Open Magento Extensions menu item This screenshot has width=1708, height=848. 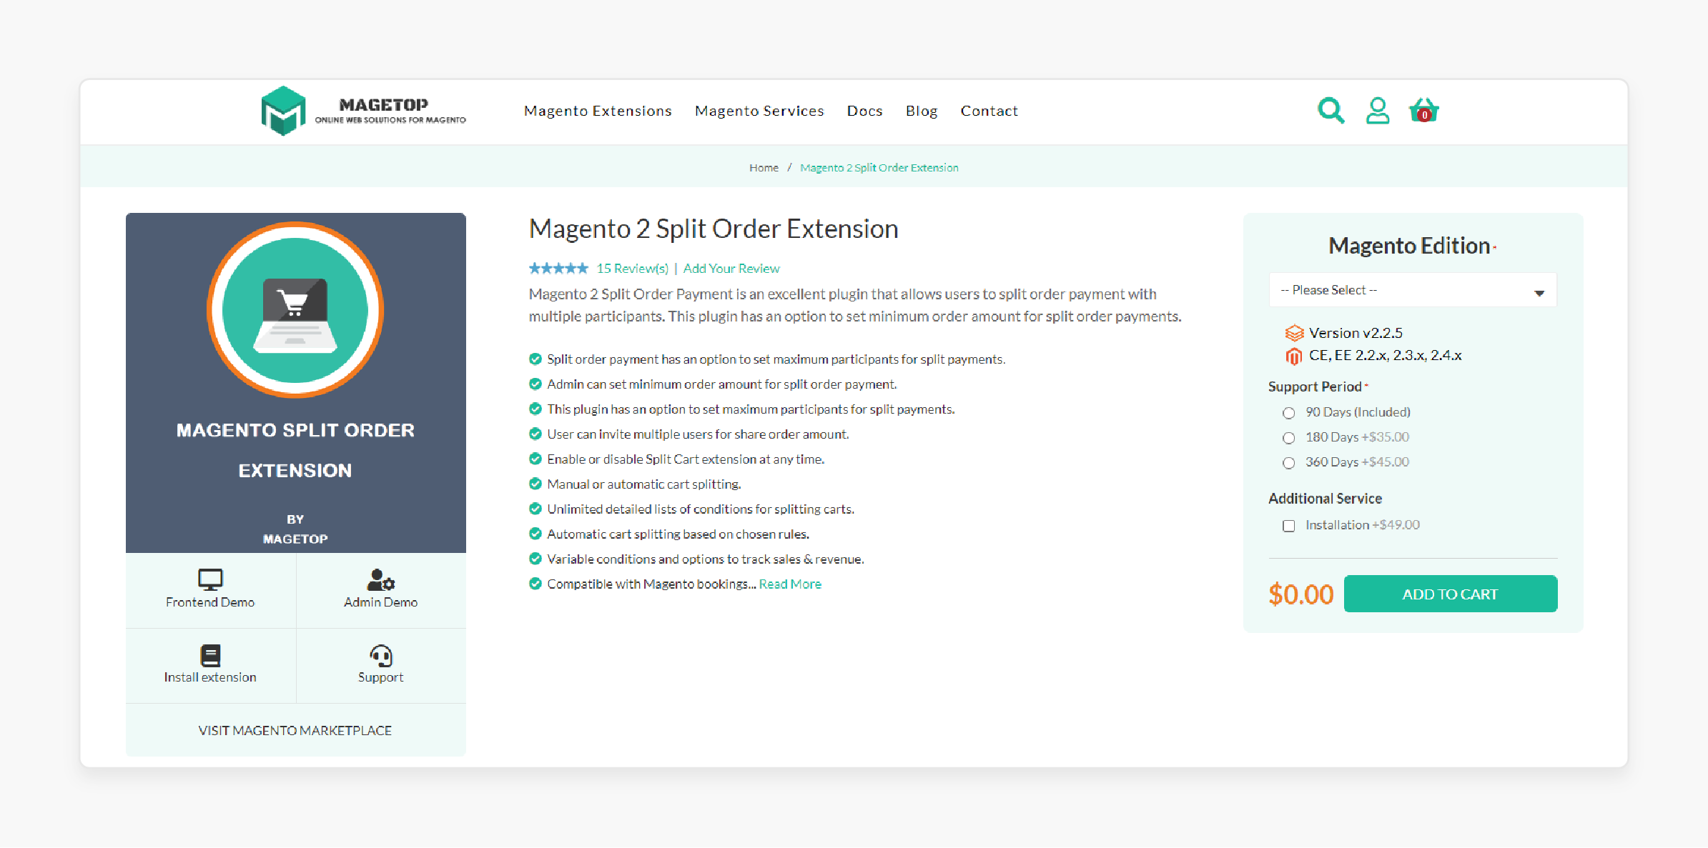599,110
